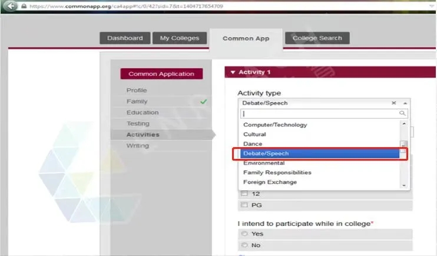Open the College Search tab
This screenshot has height=256, width=437.
pos(317,38)
